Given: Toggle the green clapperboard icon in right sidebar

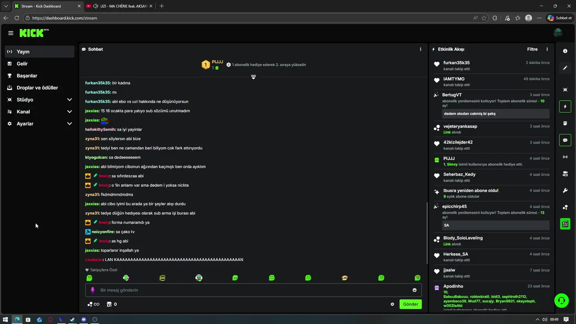Looking at the screenshot, I should (565, 224).
